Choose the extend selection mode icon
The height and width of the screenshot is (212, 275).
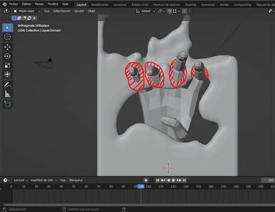coord(19,18)
